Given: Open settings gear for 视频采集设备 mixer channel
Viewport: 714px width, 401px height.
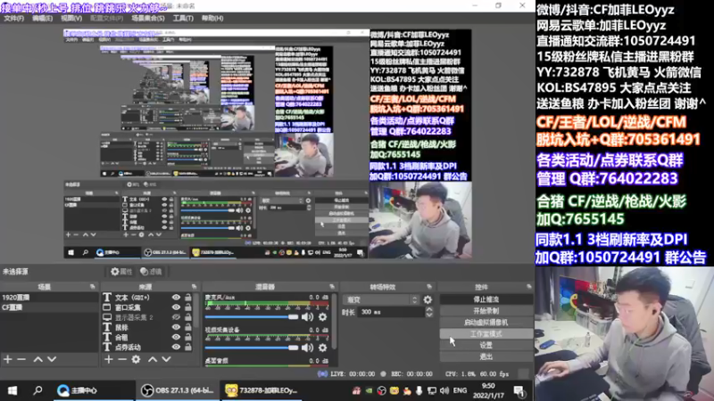Looking at the screenshot, I should 322,348.
